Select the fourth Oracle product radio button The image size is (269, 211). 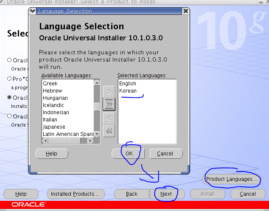coord(9,116)
